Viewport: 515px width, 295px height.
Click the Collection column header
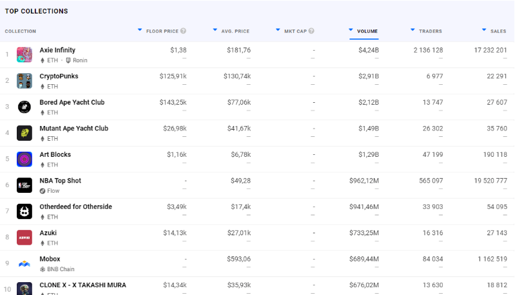(x=21, y=31)
